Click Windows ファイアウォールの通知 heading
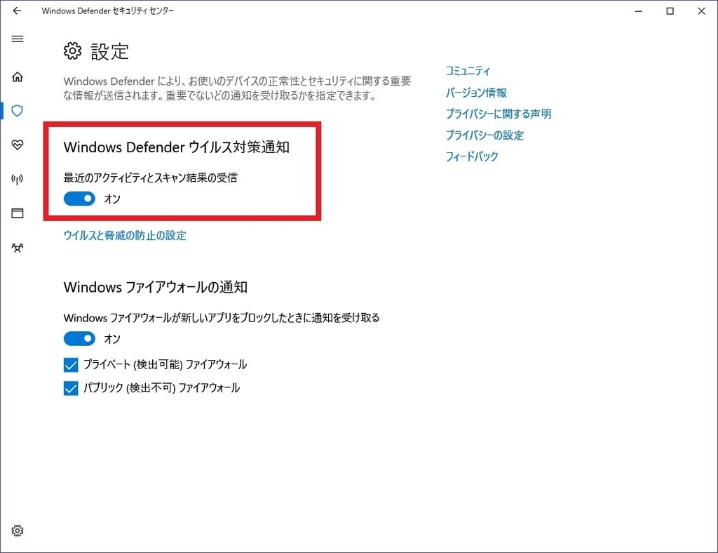The image size is (718, 553). point(155,287)
